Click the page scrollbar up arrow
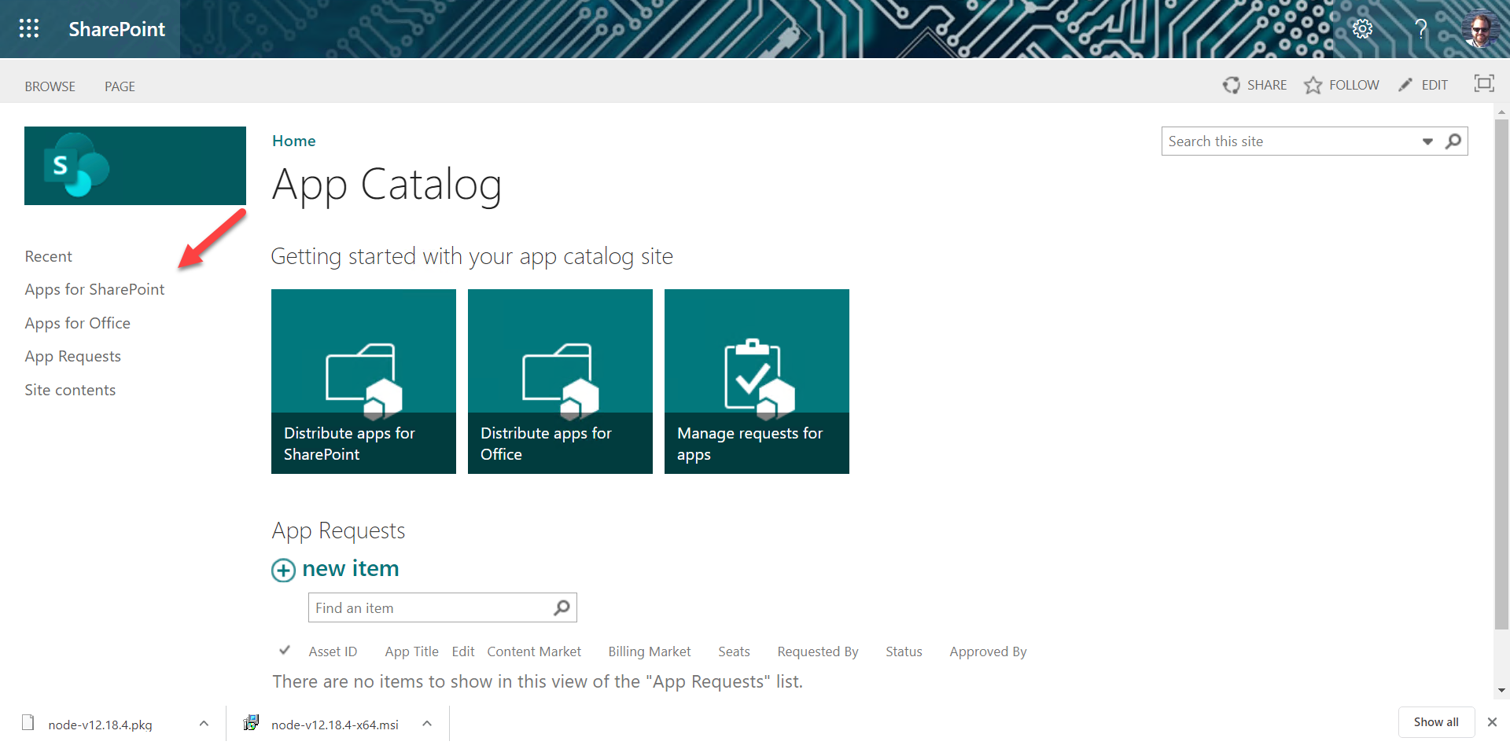Screen dimensions: 1510x745 (1502, 112)
